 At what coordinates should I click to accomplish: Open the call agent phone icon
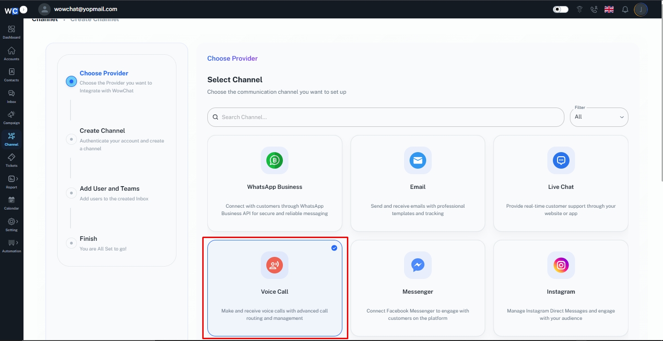click(594, 9)
